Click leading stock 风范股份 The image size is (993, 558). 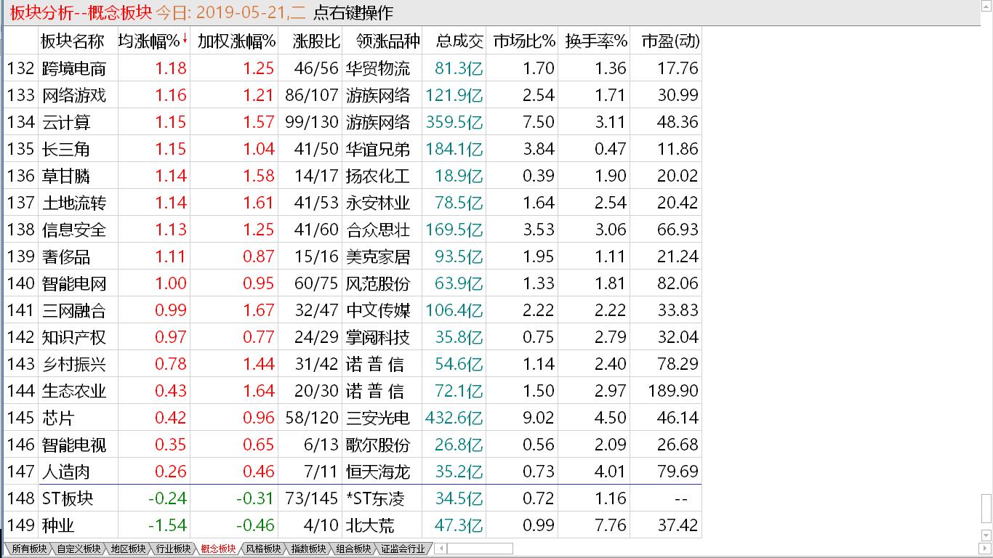[x=378, y=283]
